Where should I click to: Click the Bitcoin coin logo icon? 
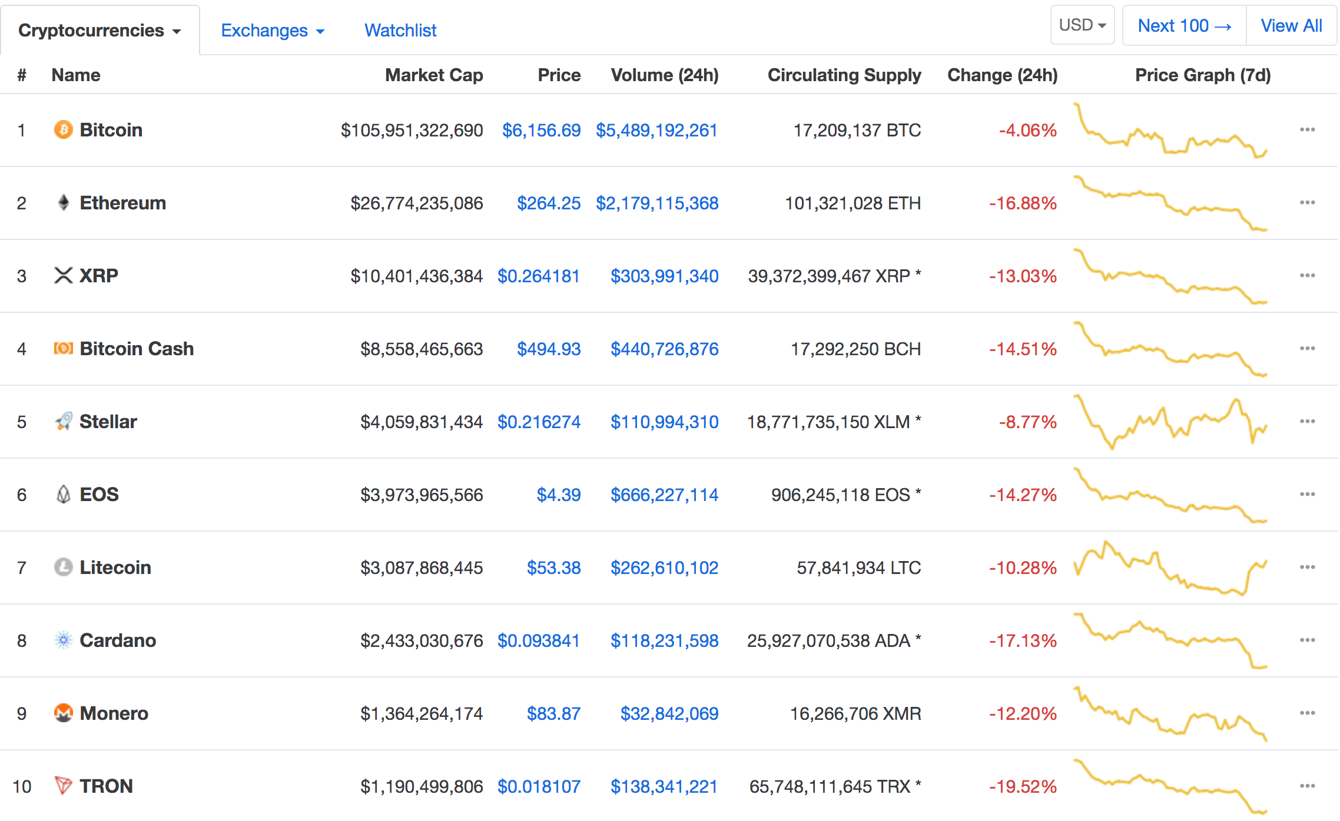pos(64,129)
